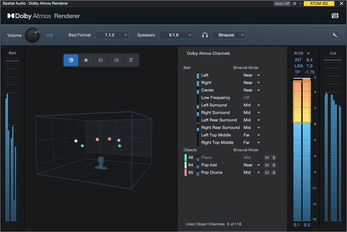The width and height of the screenshot is (347, 232).
Task: Open the Speakers 9.1.6 dropdown
Action: [x=176, y=35]
